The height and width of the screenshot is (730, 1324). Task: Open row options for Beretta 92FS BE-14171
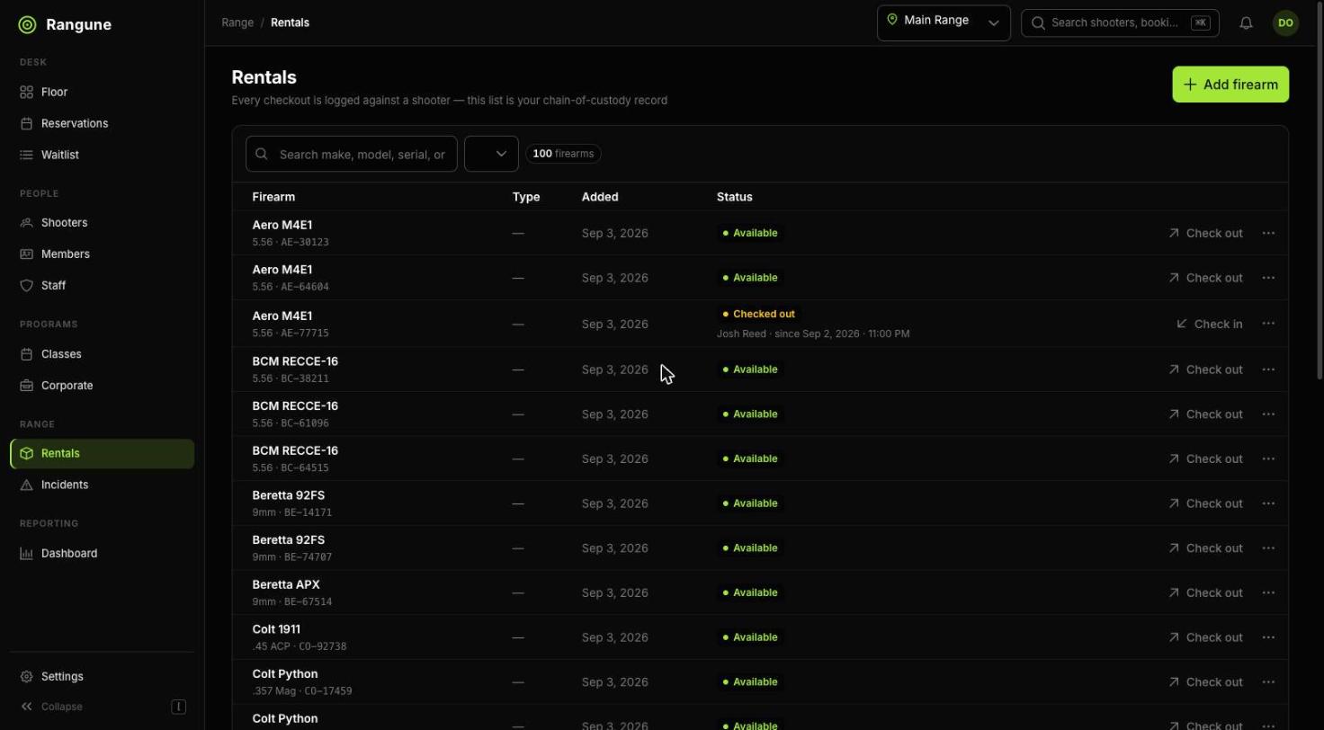coord(1268,503)
